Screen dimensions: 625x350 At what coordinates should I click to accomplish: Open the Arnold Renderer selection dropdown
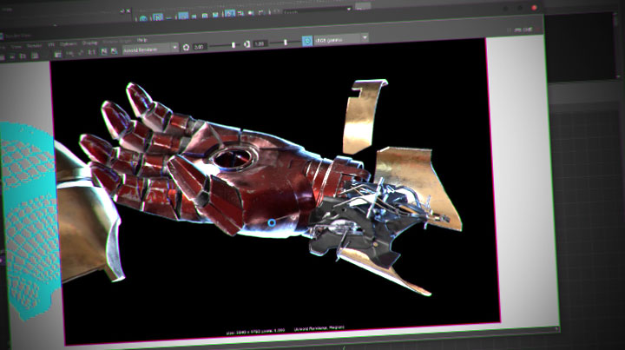(x=150, y=49)
